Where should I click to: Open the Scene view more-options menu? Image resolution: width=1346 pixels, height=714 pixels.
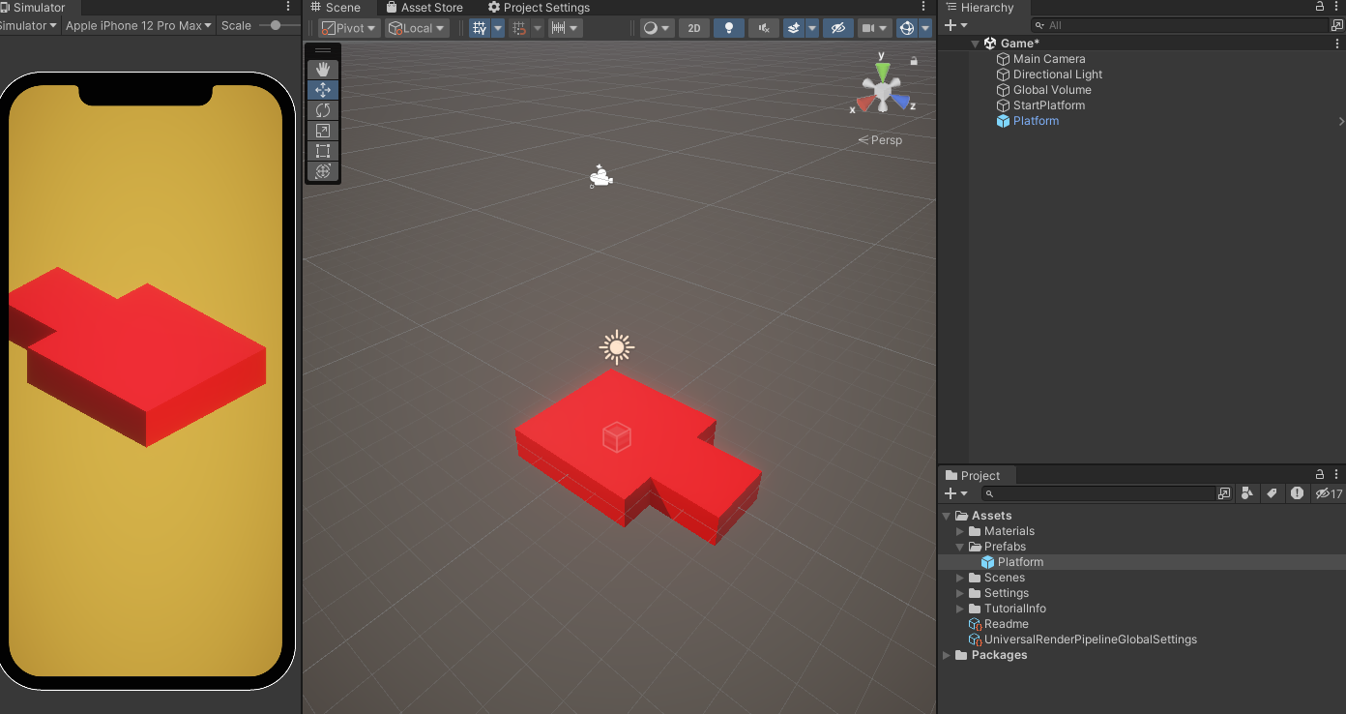(923, 7)
